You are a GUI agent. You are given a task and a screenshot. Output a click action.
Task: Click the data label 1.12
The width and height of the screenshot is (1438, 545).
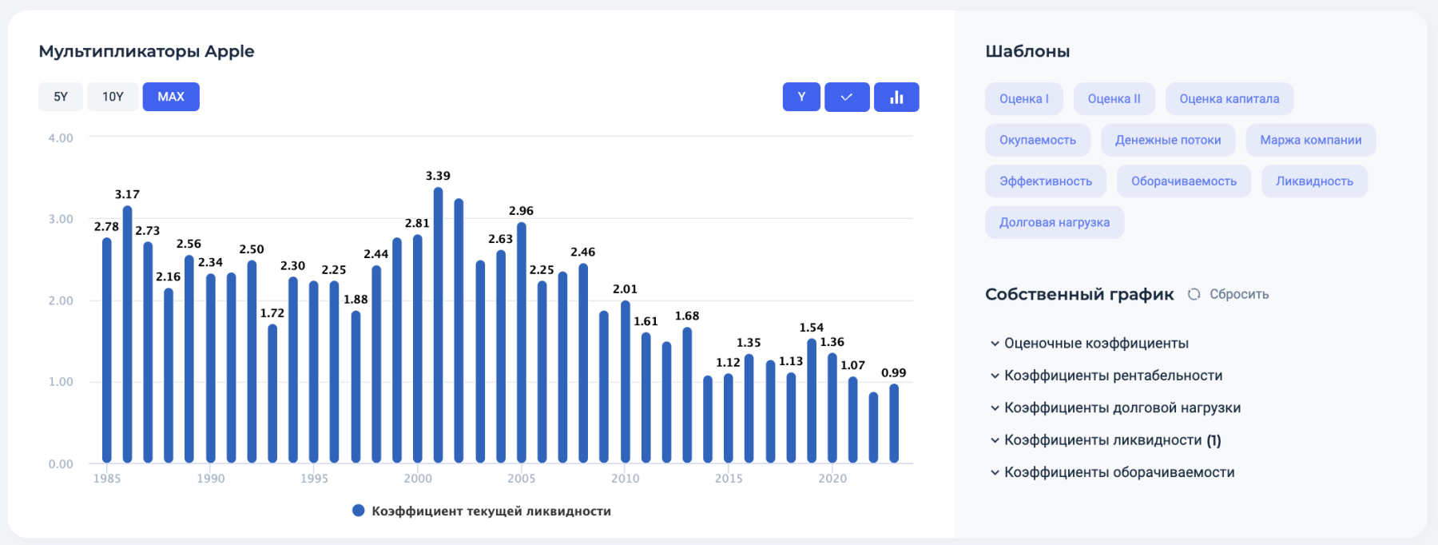coord(729,363)
